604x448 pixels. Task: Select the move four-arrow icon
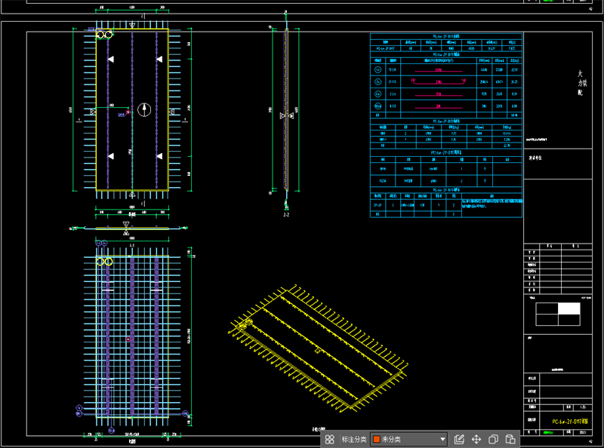point(476,439)
